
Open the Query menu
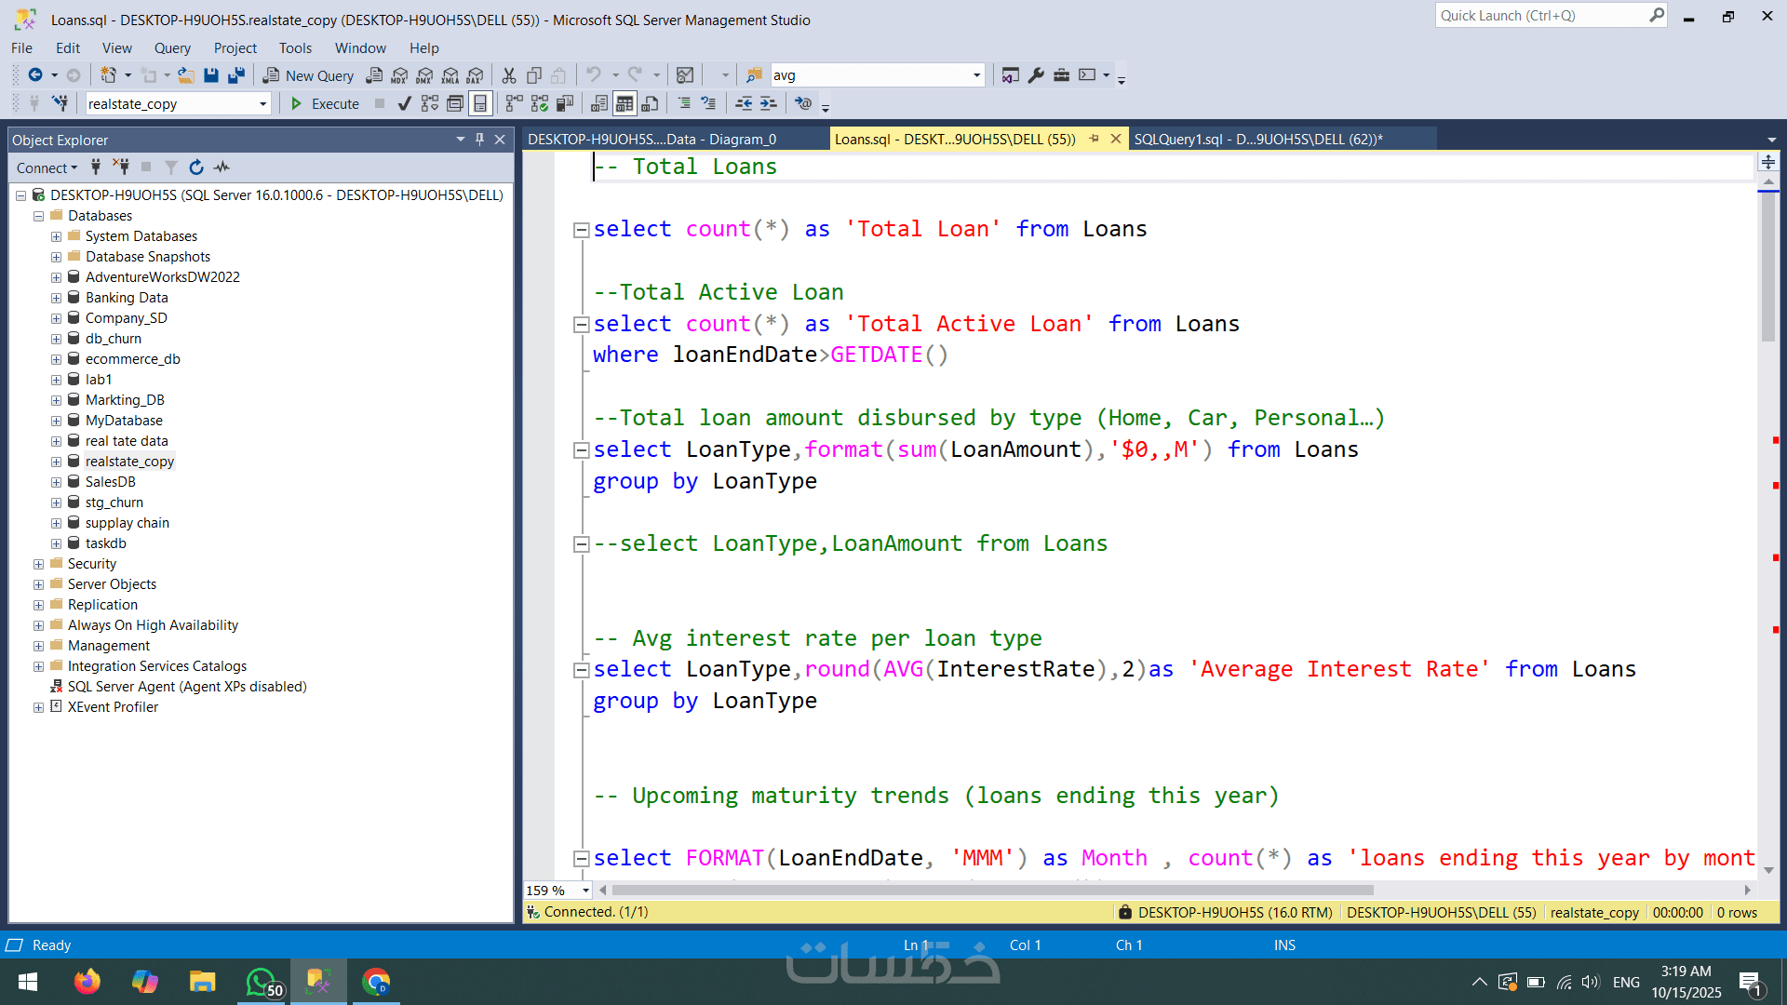point(172,48)
